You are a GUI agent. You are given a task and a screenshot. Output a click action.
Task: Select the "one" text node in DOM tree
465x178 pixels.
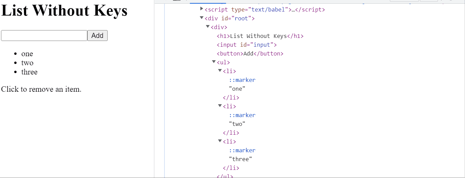coord(237,89)
